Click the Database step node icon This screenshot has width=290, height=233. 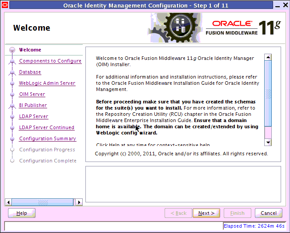pos(12,72)
